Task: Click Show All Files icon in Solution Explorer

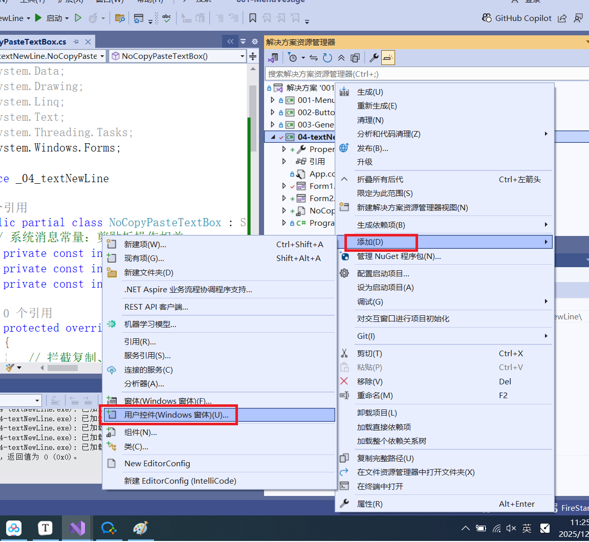Action: click(x=355, y=58)
